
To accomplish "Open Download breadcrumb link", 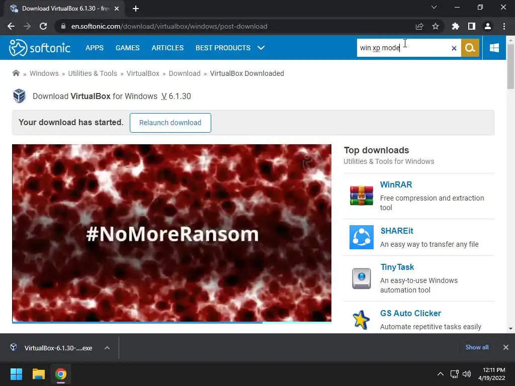I will [185, 73].
